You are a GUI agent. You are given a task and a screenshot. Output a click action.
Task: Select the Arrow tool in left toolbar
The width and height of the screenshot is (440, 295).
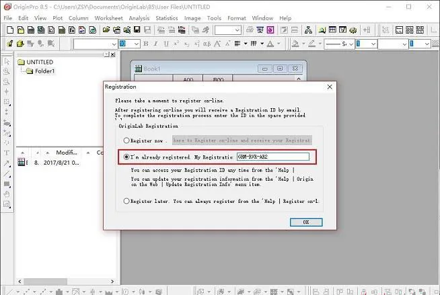click(7, 163)
